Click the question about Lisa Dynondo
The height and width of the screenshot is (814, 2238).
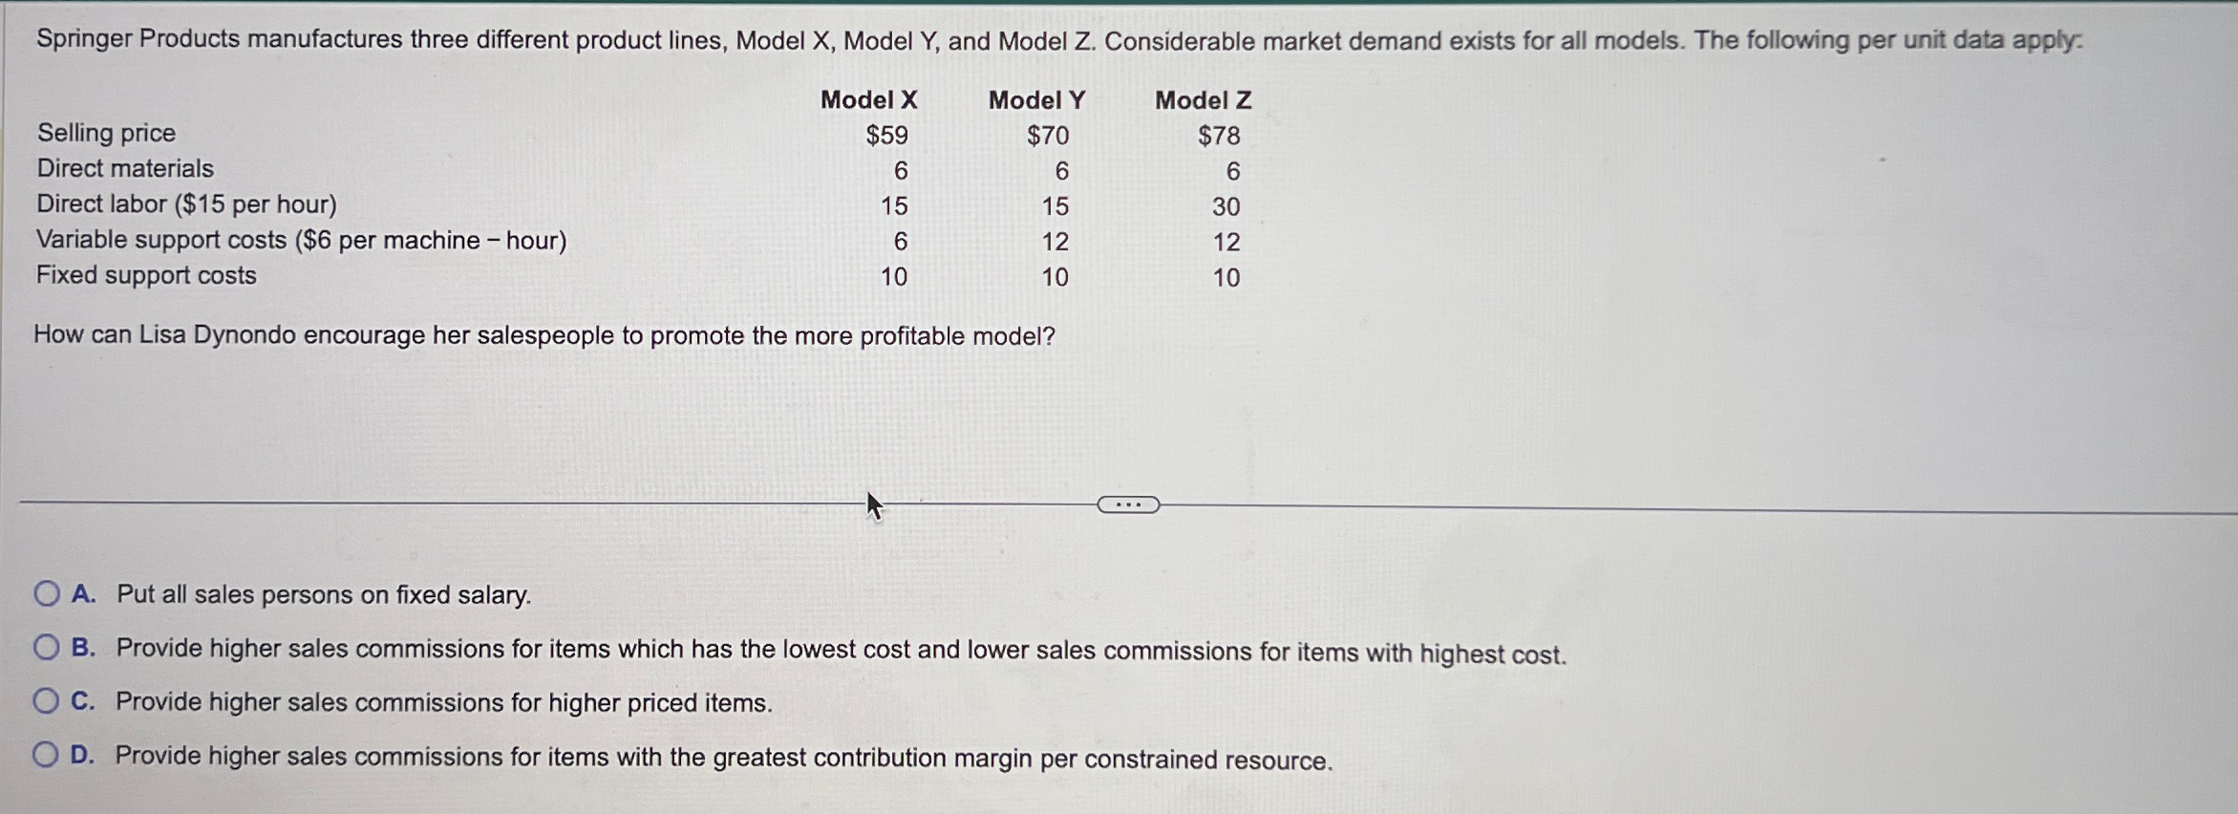point(544,334)
